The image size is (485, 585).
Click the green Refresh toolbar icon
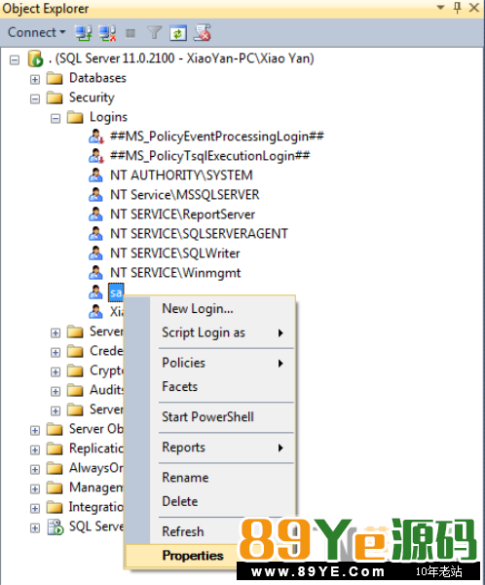click(178, 33)
